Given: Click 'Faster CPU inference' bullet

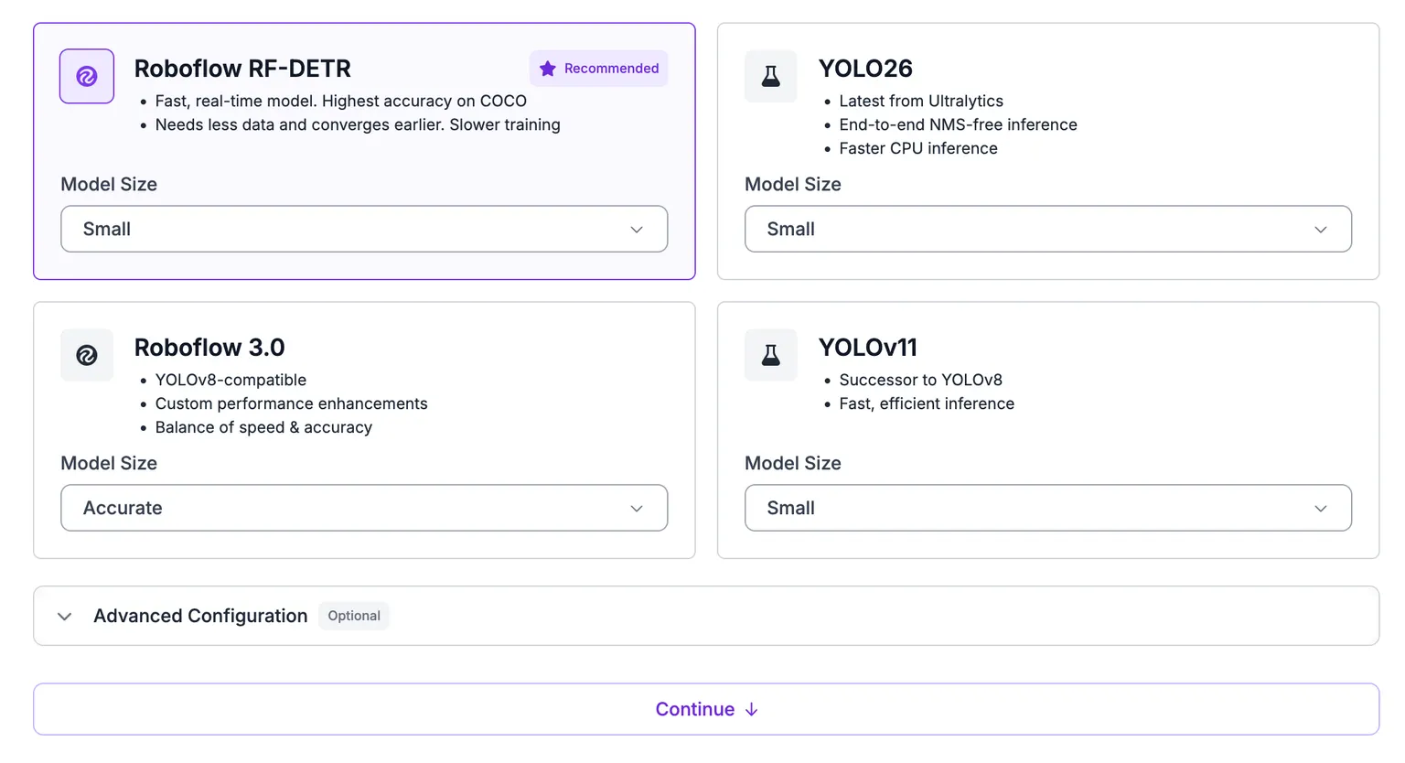Looking at the screenshot, I should (x=918, y=148).
